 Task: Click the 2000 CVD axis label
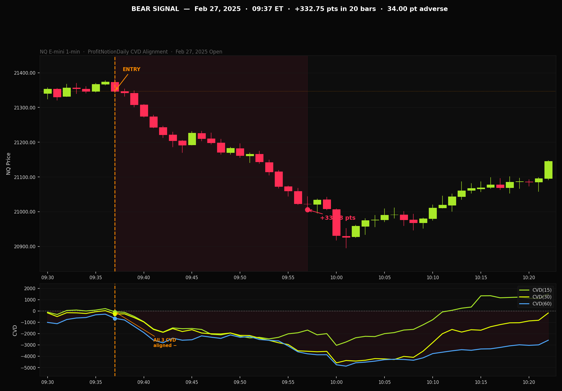[30, 288]
